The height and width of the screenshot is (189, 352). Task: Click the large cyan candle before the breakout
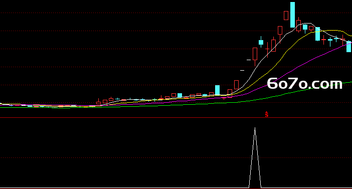tap(217, 90)
